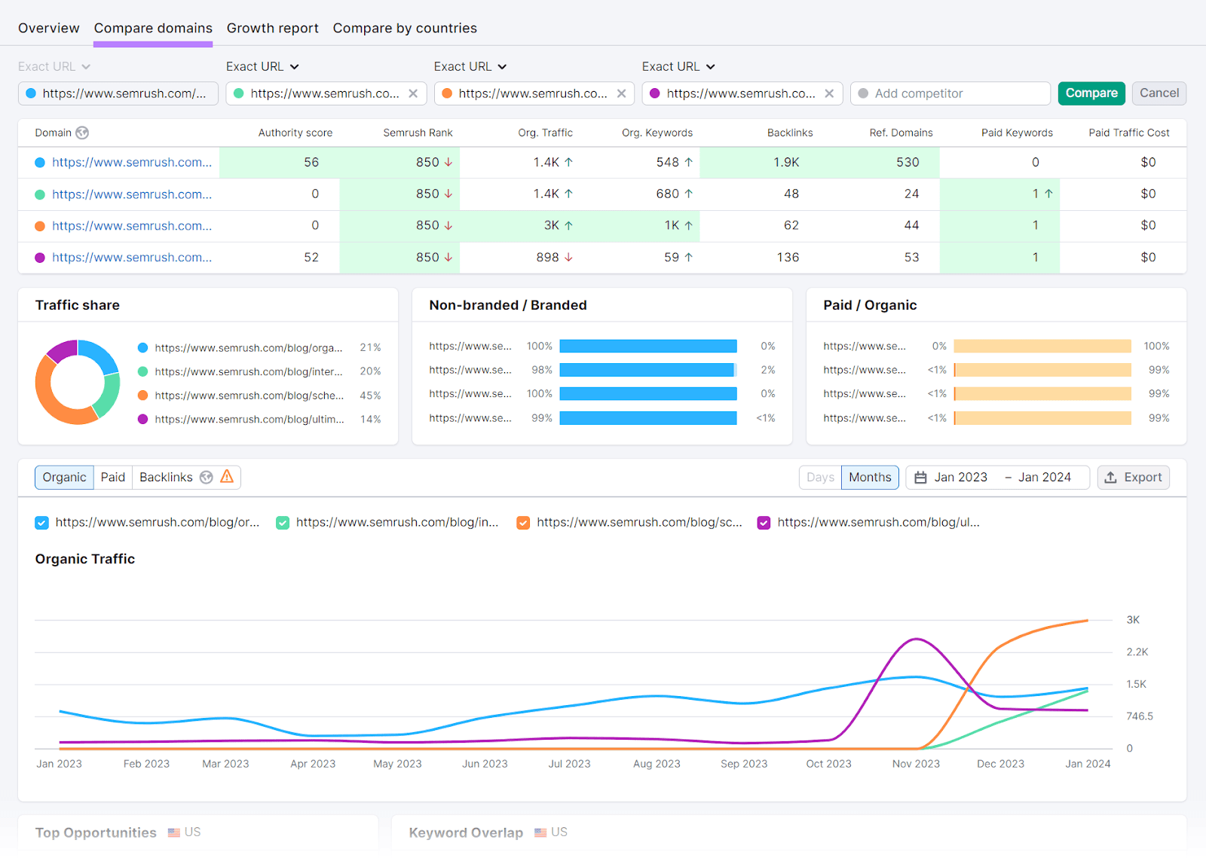Uncheck the blue blog/or URL checkbox
Screen dimensions: 1206x858
[x=41, y=522]
